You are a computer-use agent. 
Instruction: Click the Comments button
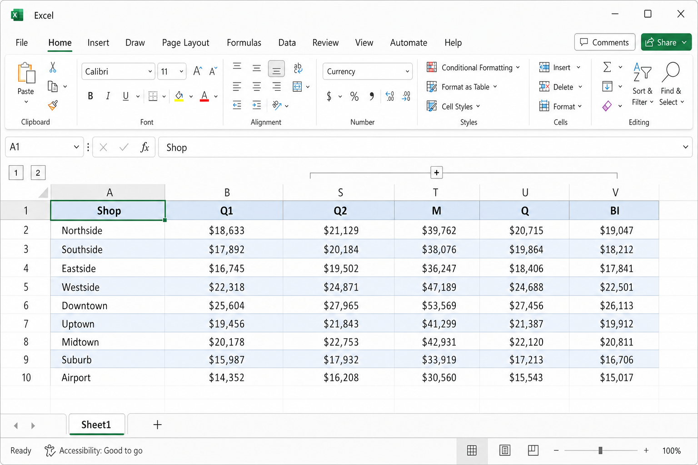point(605,42)
